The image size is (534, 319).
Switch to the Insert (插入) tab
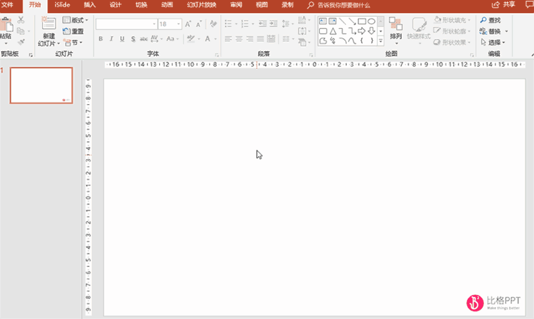coord(90,4)
